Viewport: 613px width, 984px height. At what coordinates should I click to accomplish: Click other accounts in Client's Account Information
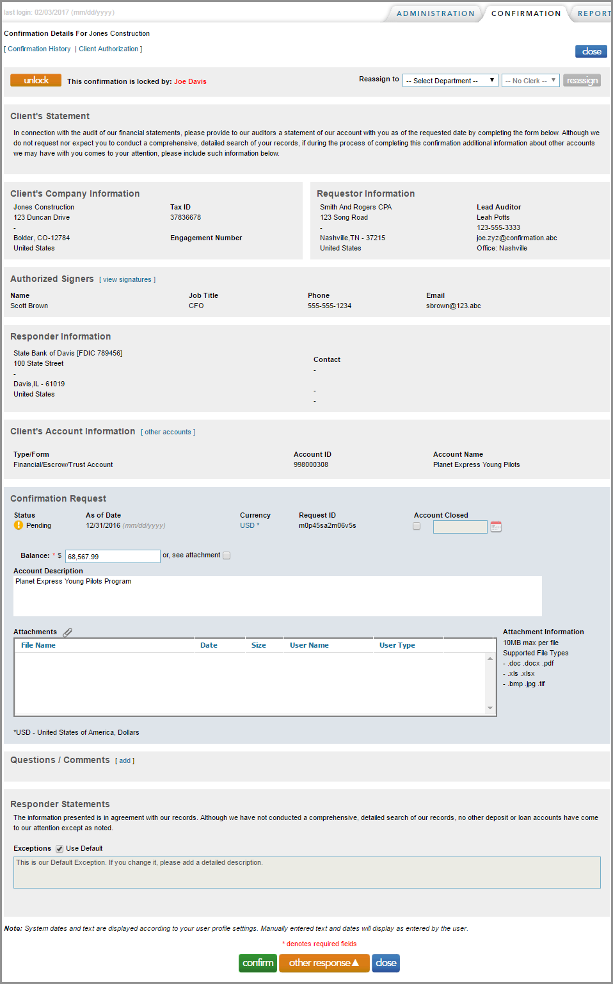coord(168,432)
